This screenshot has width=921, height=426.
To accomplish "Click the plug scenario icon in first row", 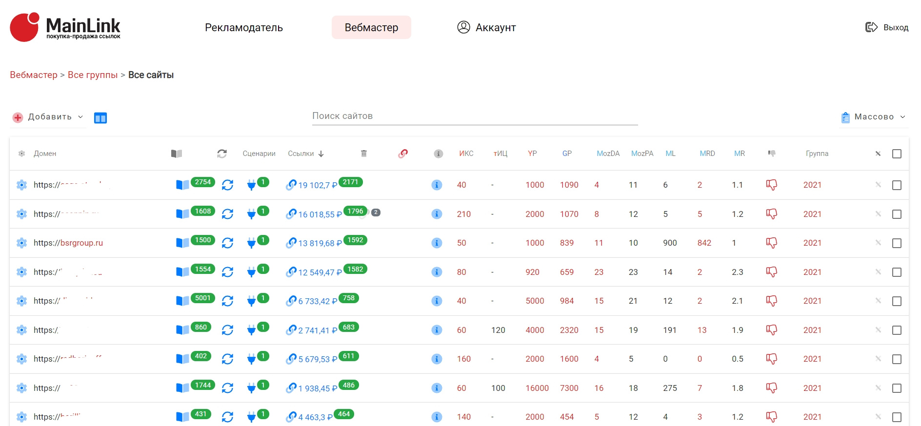I will coord(251,185).
